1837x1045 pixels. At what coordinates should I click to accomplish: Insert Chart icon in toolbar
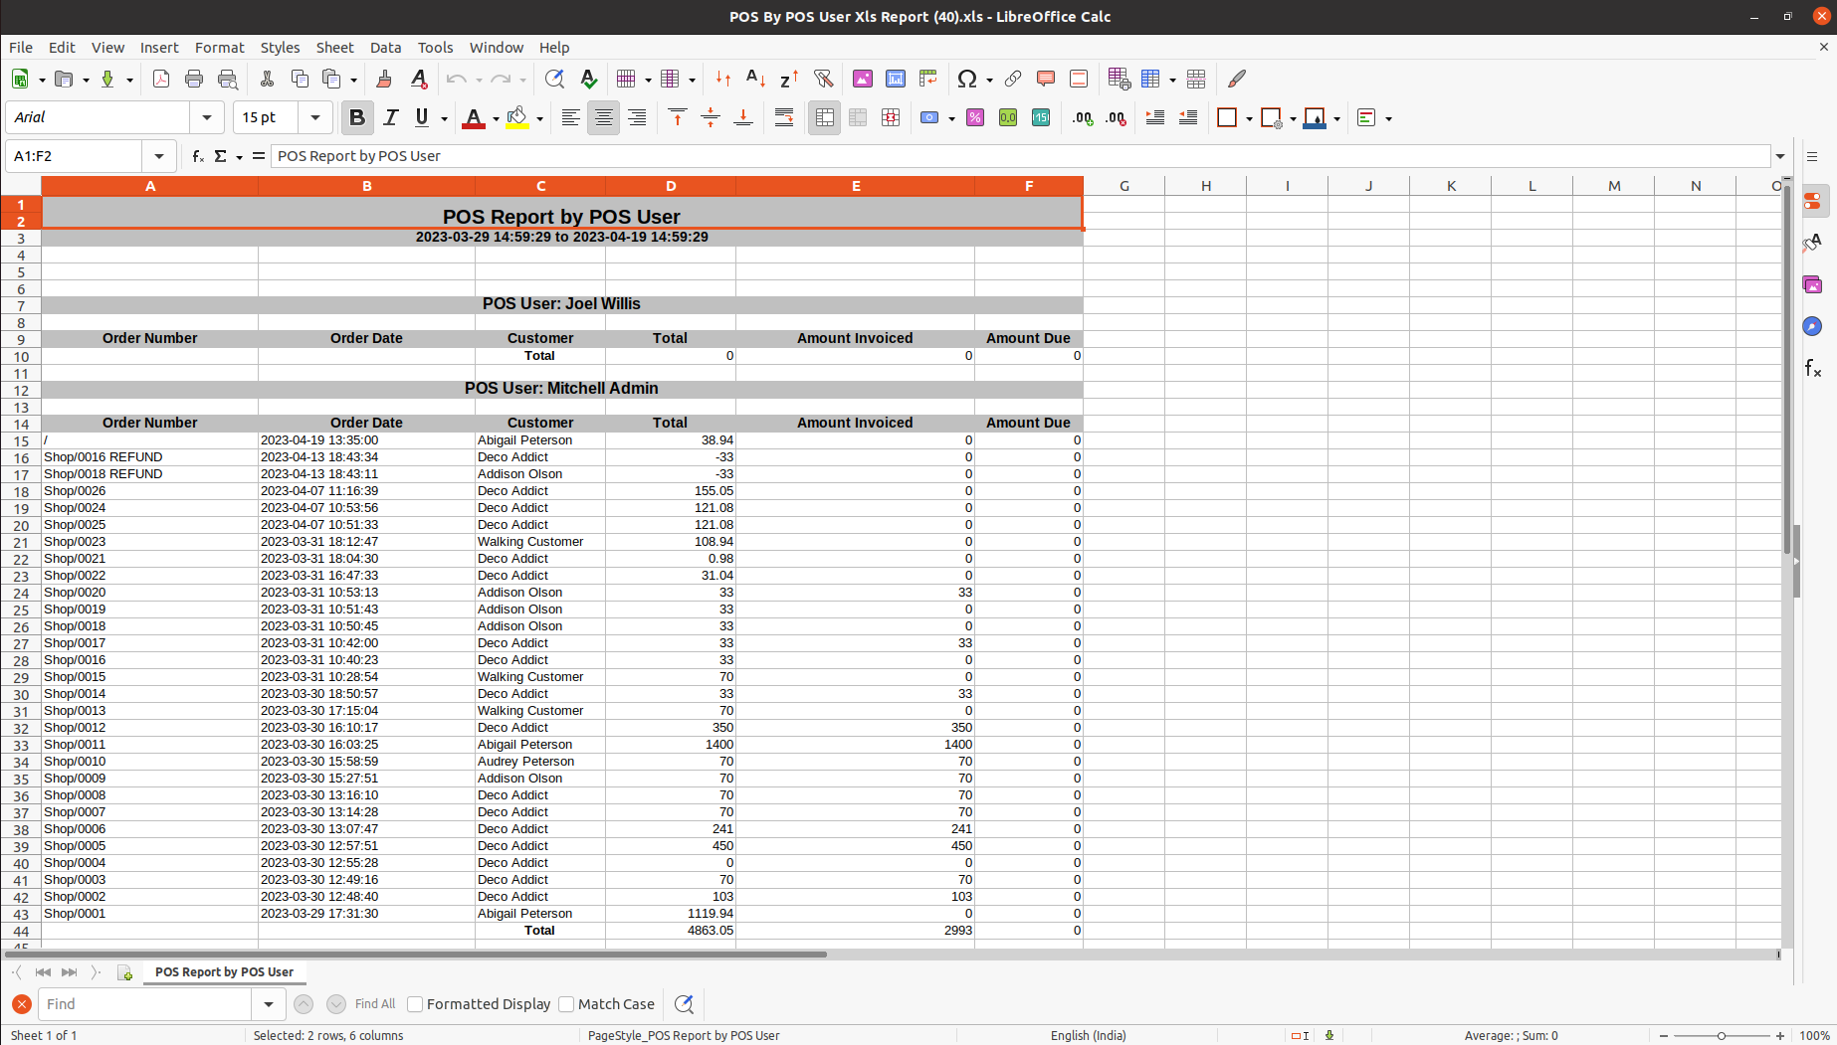pyautogui.click(x=896, y=79)
